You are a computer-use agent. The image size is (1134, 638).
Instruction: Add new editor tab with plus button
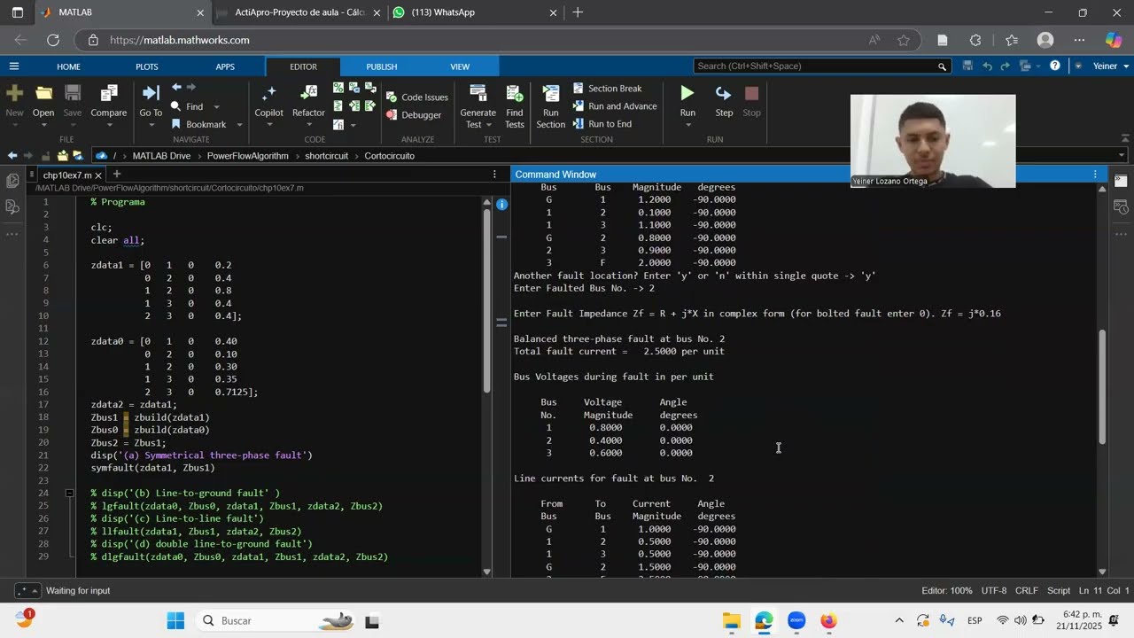[x=116, y=175]
